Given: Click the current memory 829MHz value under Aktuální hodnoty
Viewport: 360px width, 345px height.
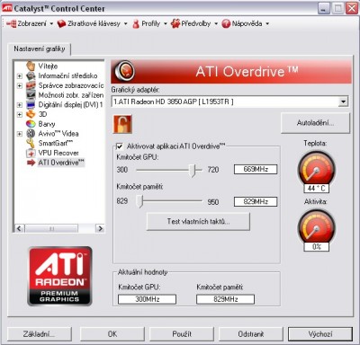Looking at the screenshot, I should (x=225, y=299).
